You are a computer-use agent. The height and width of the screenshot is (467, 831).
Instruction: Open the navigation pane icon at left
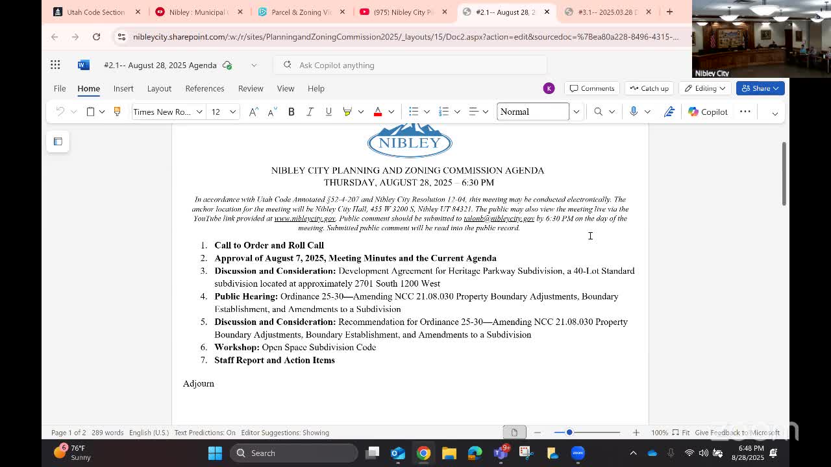coord(58,141)
